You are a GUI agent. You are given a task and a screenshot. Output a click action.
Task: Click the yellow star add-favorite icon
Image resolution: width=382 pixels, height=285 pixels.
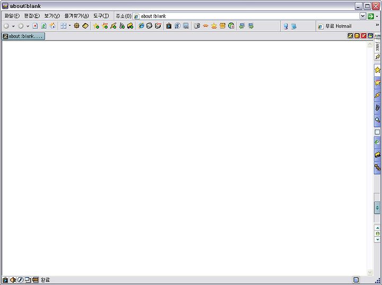[x=96, y=26]
